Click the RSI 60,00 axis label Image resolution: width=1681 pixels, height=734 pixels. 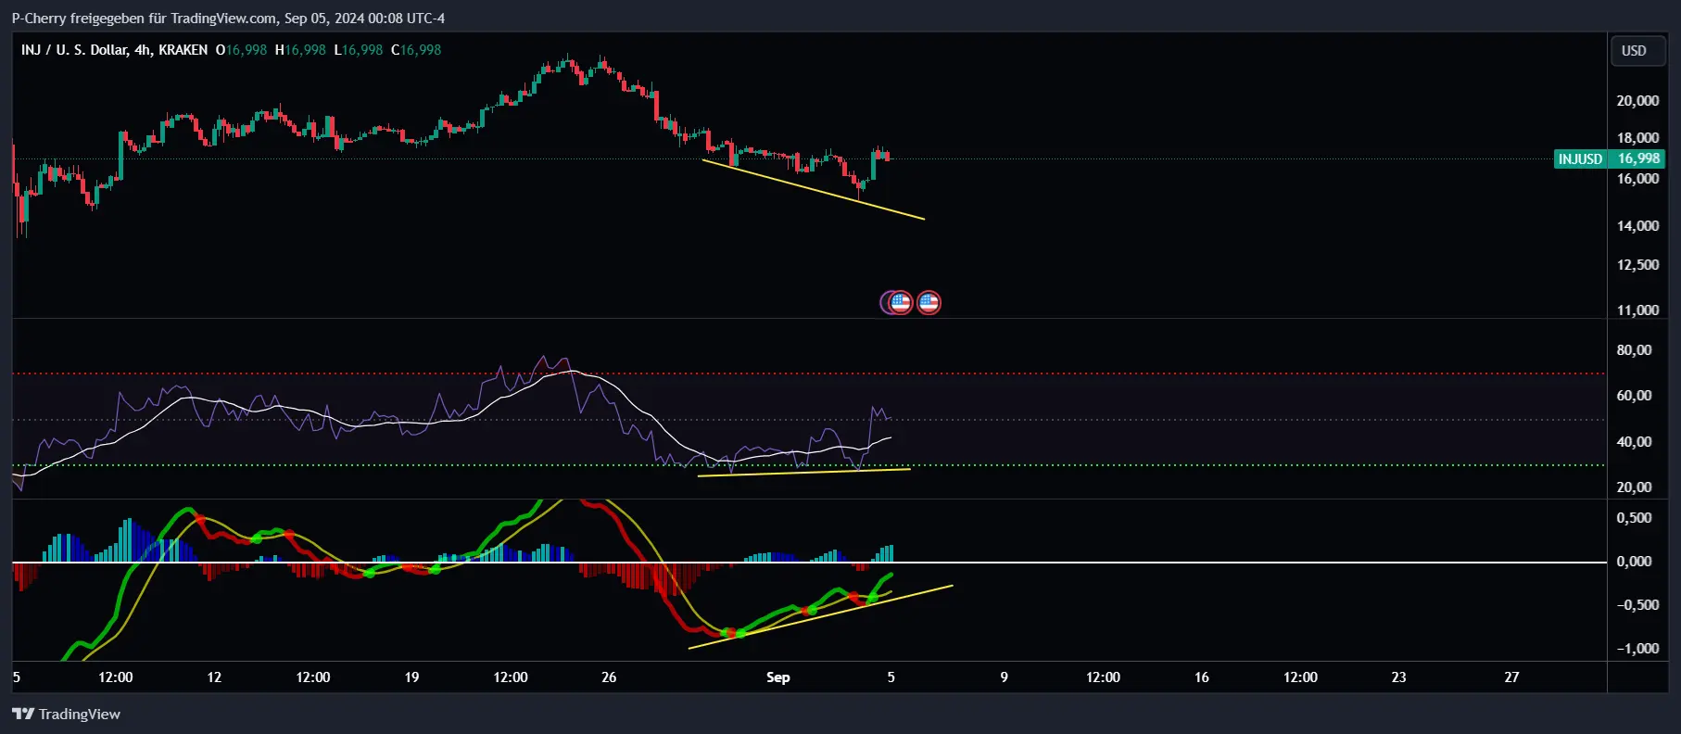click(1634, 396)
